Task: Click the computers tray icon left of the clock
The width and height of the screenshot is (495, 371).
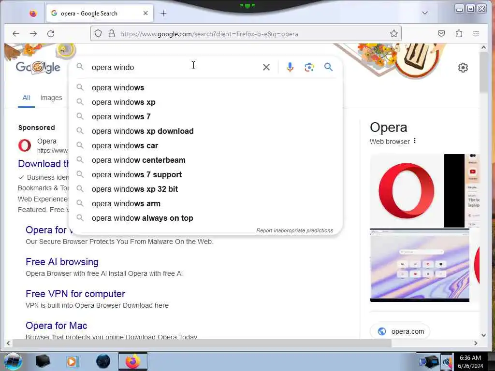Action: pos(429,362)
